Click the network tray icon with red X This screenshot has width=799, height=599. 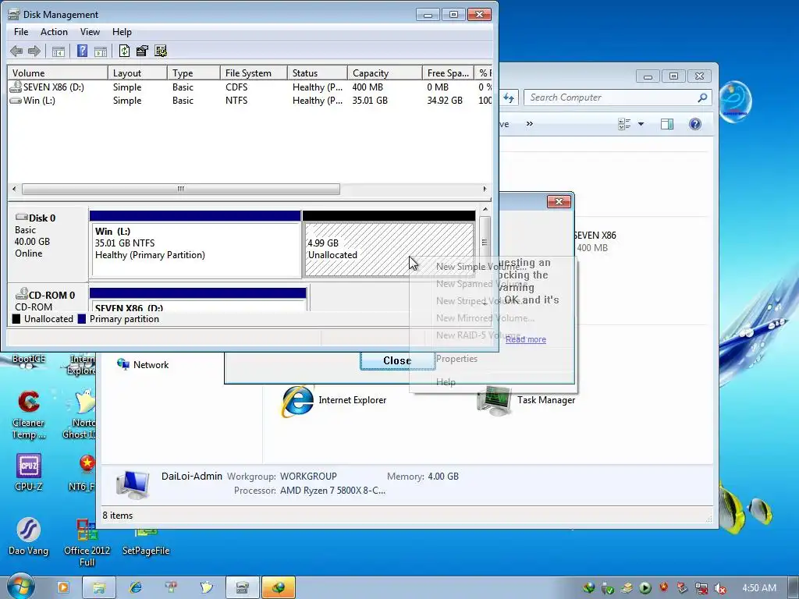click(x=701, y=588)
